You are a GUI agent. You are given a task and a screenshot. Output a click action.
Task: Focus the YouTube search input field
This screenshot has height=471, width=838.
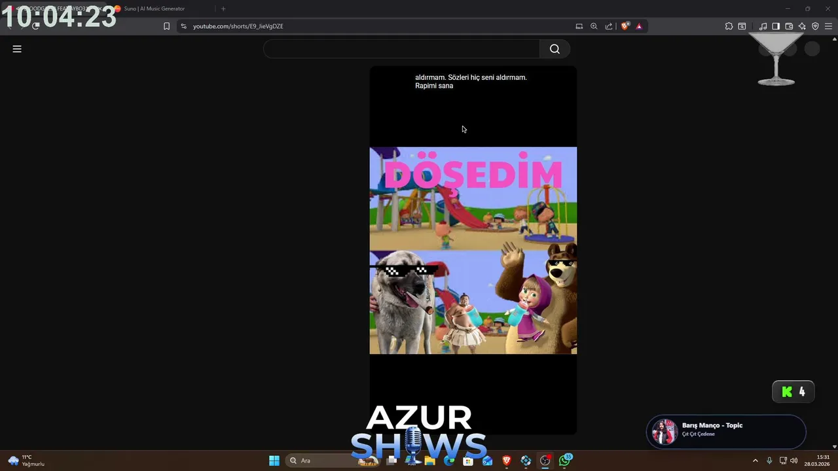[x=401, y=49]
